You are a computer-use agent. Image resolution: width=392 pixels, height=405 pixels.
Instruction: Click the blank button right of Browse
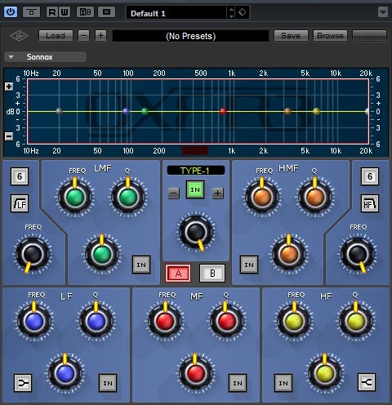click(369, 36)
